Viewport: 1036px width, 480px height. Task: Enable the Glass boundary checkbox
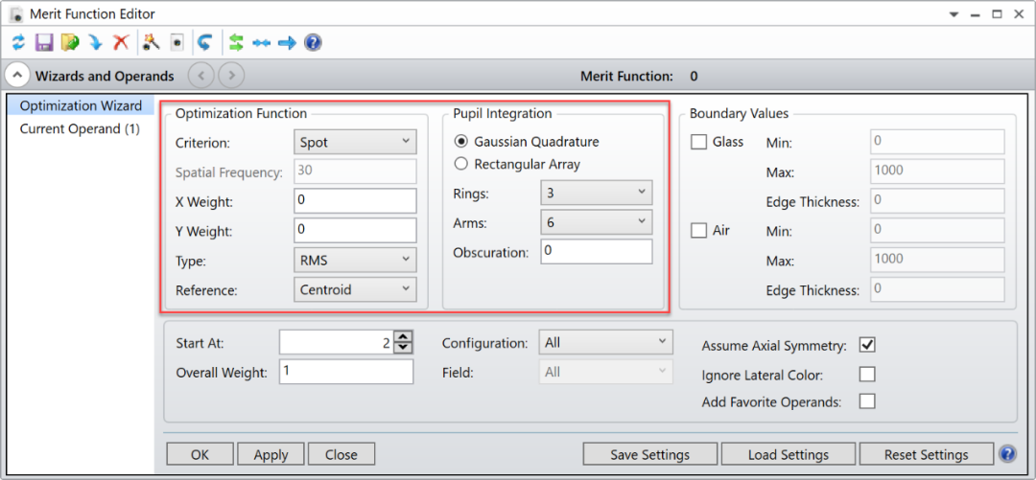(699, 142)
